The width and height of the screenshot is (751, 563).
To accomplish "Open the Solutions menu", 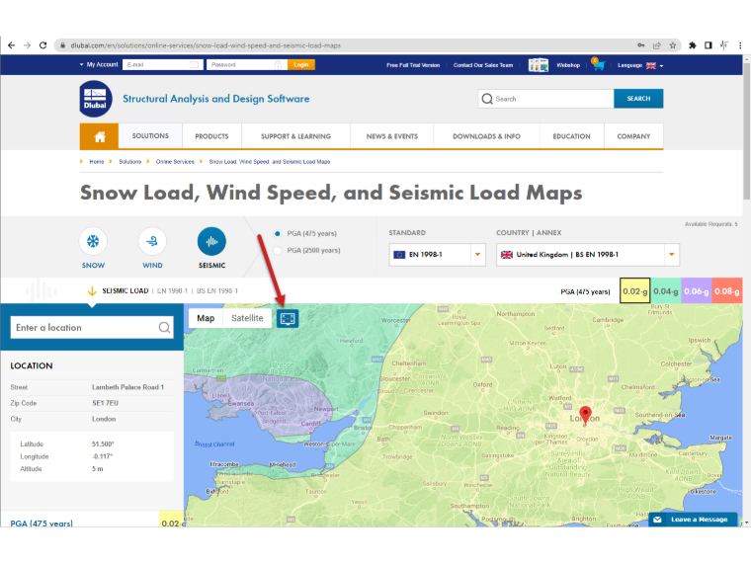I will (x=150, y=136).
